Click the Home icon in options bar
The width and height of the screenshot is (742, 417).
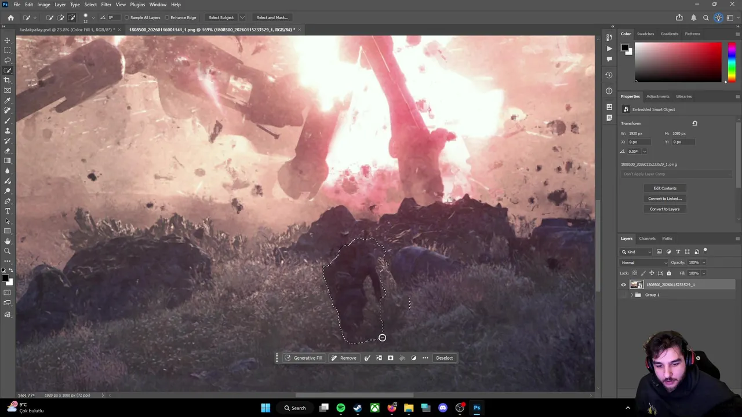click(10, 17)
